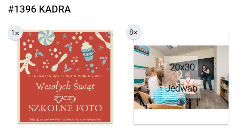The height and width of the screenshot is (137, 245).
Task: Click the 'SZKOLNE FOTO' text on card
Action: [x=65, y=108]
